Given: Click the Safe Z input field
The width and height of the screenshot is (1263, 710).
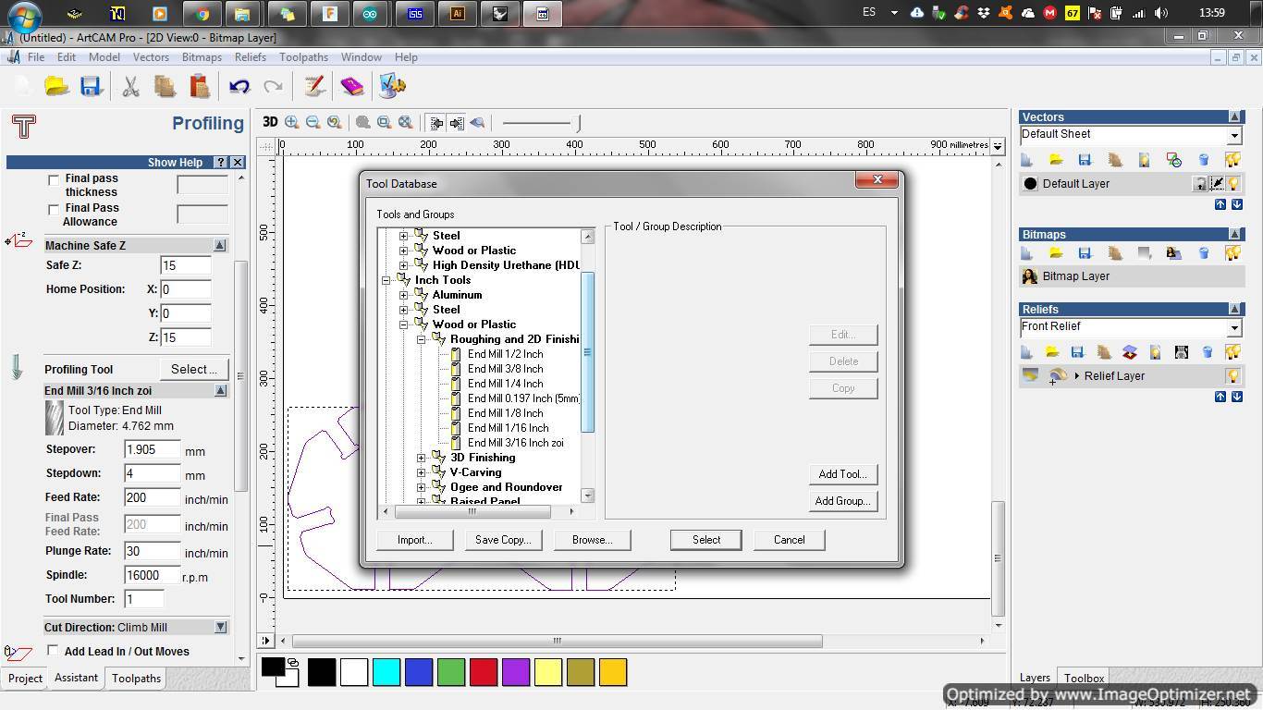Looking at the screenshot, I should [186, 265].
